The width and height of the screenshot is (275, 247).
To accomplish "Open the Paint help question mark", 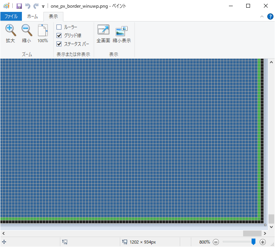I will (x=270, y=16).
